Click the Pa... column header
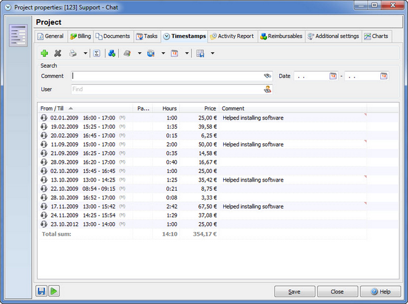This screenshot has width=408, height=304. pyautogui.click(x=143, y=108)
